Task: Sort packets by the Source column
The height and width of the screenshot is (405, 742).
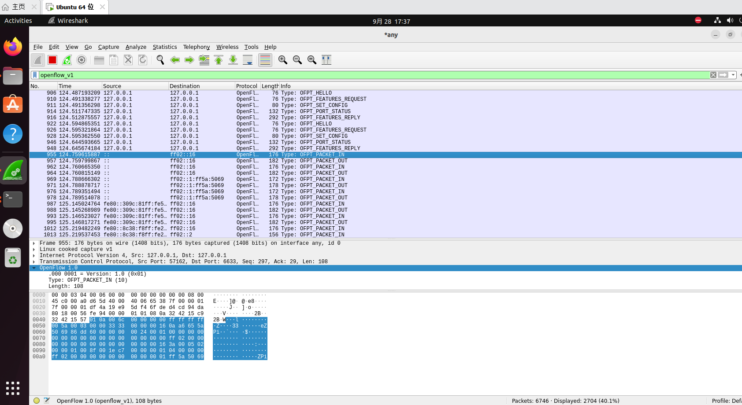Action: coord(135,86)
